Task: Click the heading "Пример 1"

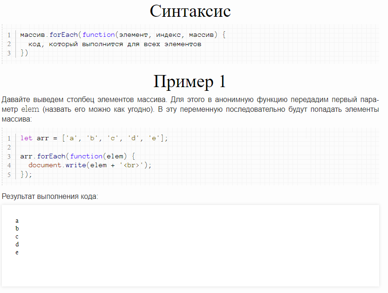Action: 190,82
